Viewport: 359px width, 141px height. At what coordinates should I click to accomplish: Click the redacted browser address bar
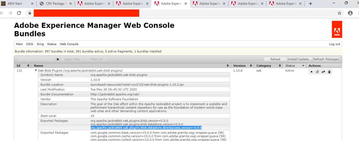[87, 13]
